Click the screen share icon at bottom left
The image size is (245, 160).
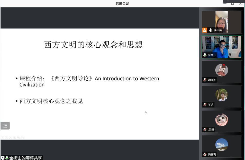(3, 158)
